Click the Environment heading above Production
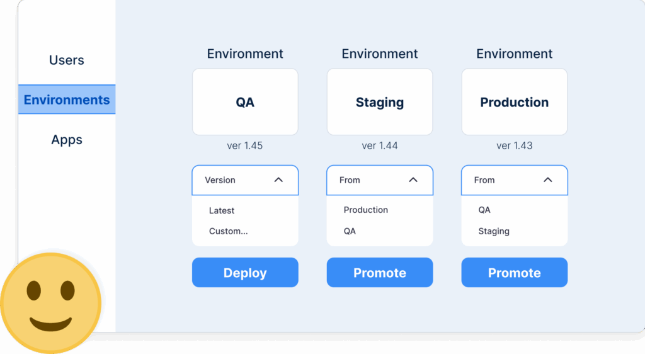The width and height of the screenshot is (645, 354). (x=514, y=54)
